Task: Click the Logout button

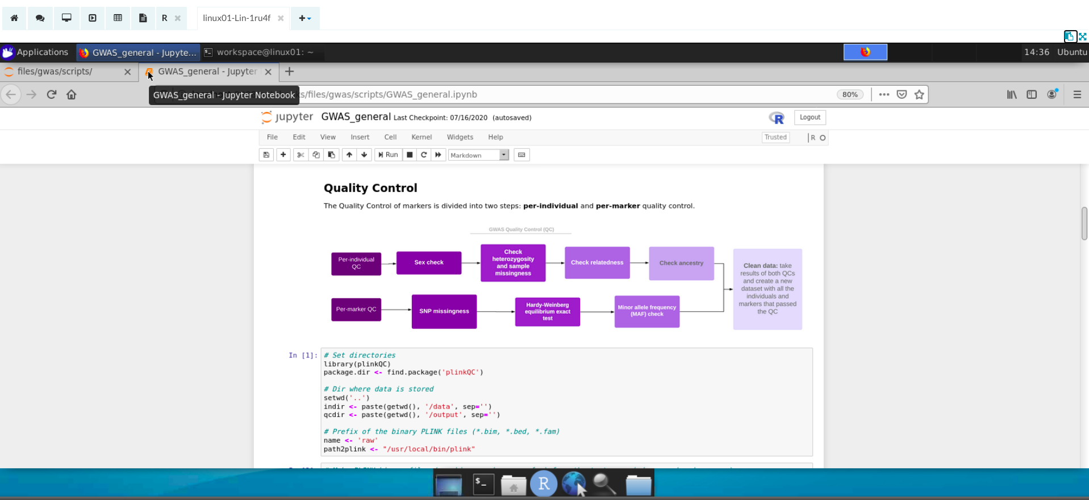Action: click(x=810, y=118)
